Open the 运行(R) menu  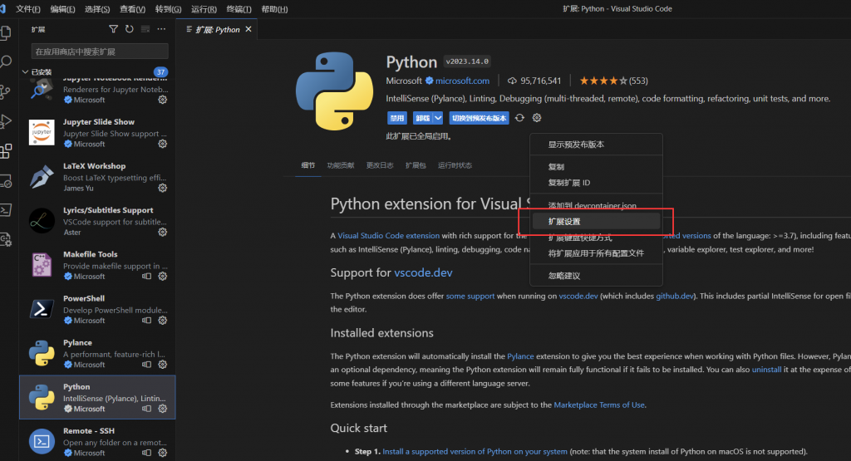(204, 9)
